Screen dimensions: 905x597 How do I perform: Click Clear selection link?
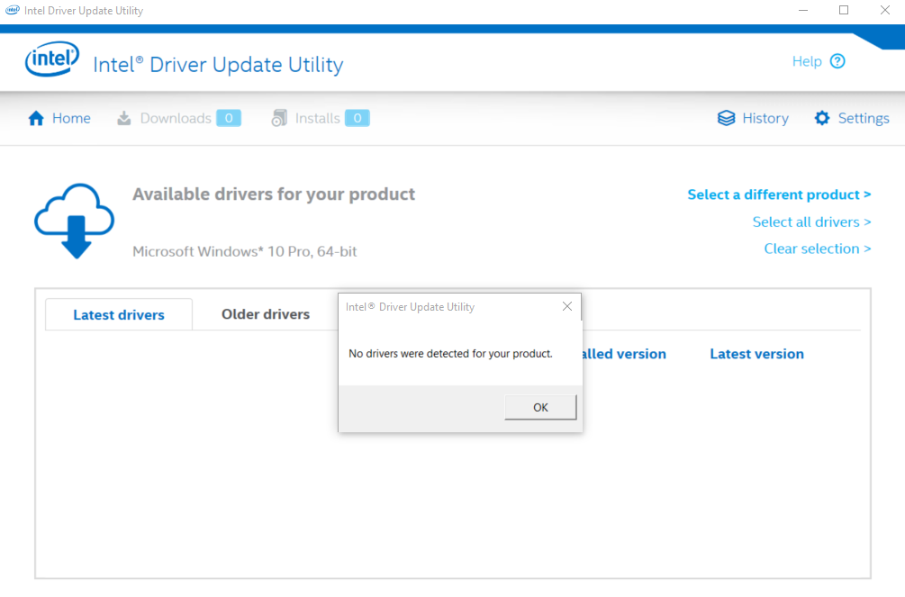[818, 249]
